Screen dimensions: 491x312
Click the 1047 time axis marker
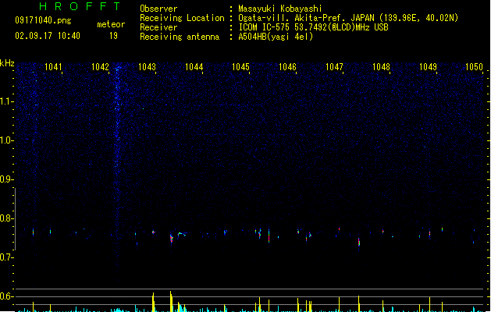point(334,67)
